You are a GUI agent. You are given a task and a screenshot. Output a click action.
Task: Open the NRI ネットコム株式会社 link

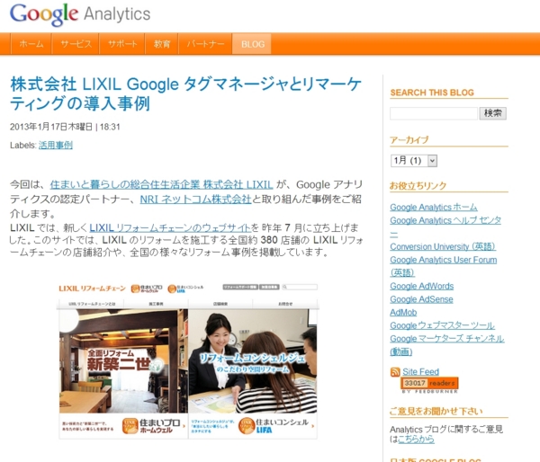[195, 200]
